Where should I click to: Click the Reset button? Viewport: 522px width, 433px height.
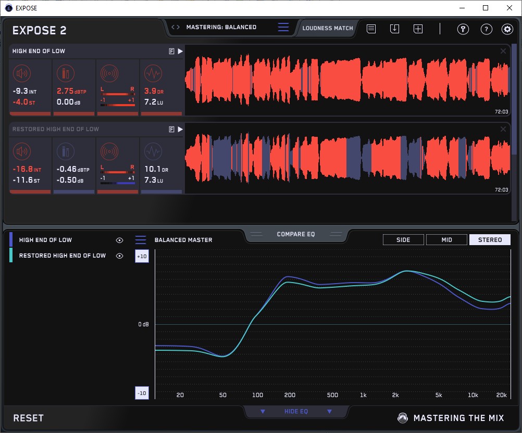point(29,418)
